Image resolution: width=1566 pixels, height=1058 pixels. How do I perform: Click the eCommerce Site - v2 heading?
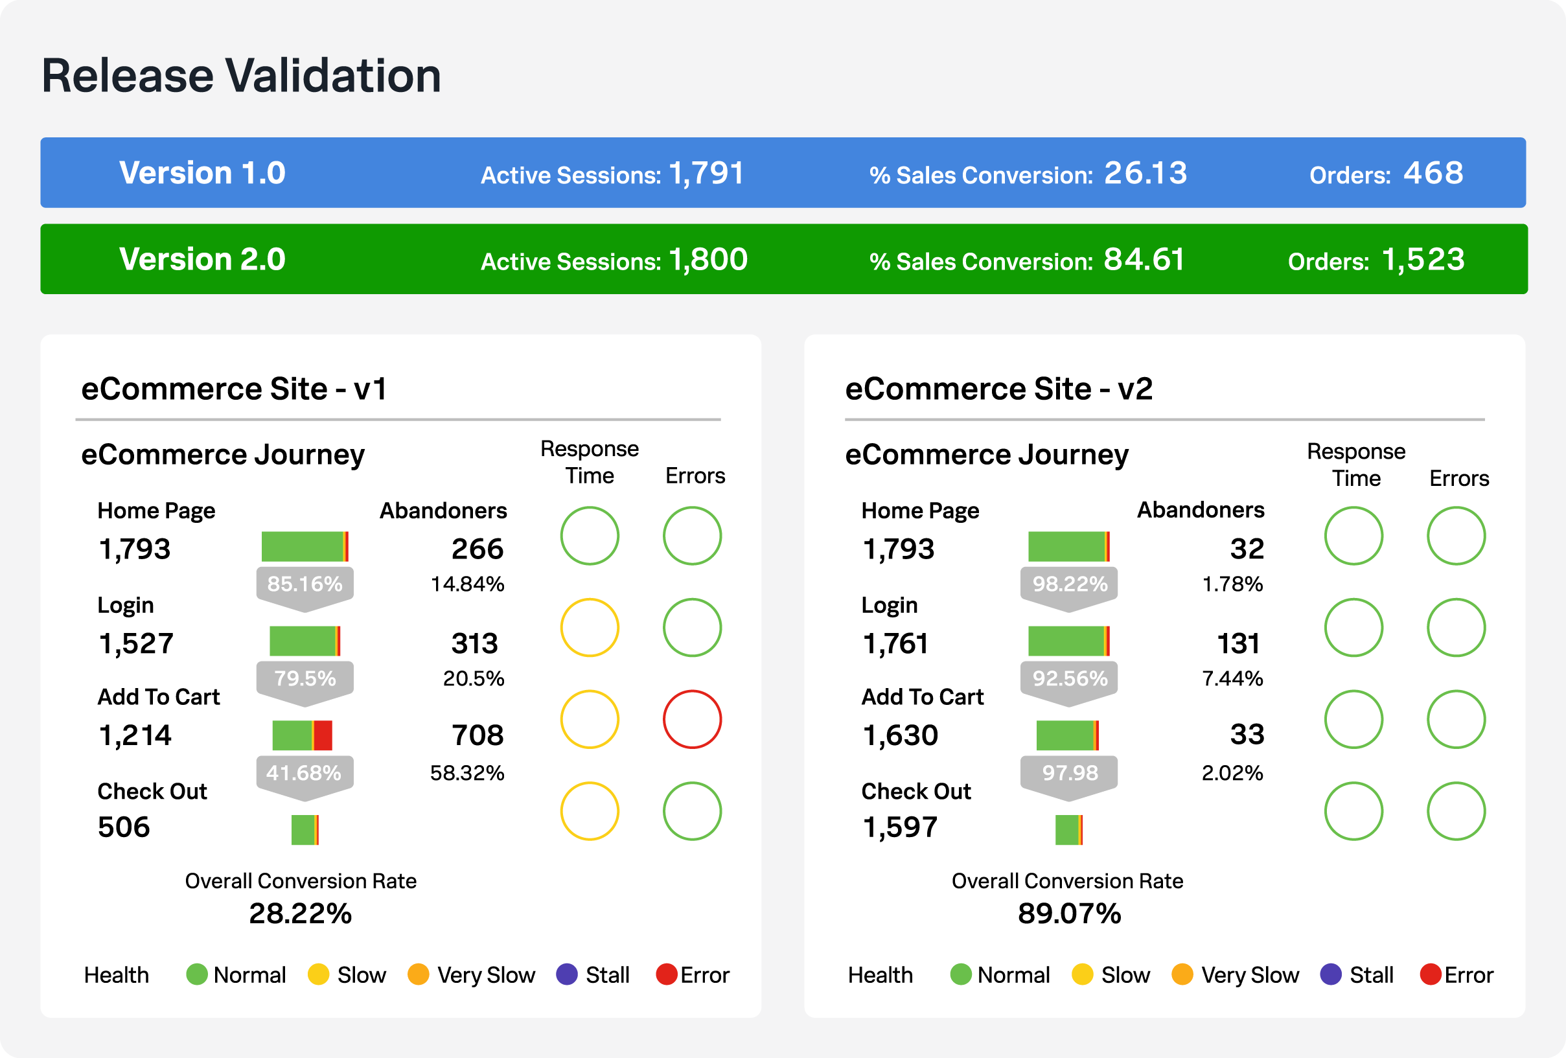998,389
